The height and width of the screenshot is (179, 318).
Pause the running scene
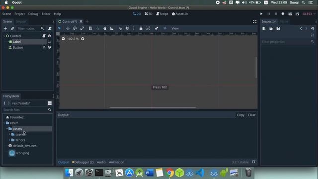[x=269, y=14]
